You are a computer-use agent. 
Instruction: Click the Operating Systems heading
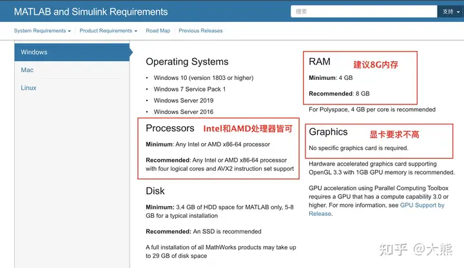(187, 62)
